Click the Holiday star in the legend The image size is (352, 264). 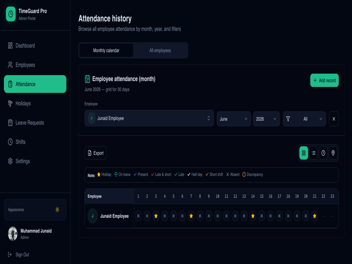[99, 175]
